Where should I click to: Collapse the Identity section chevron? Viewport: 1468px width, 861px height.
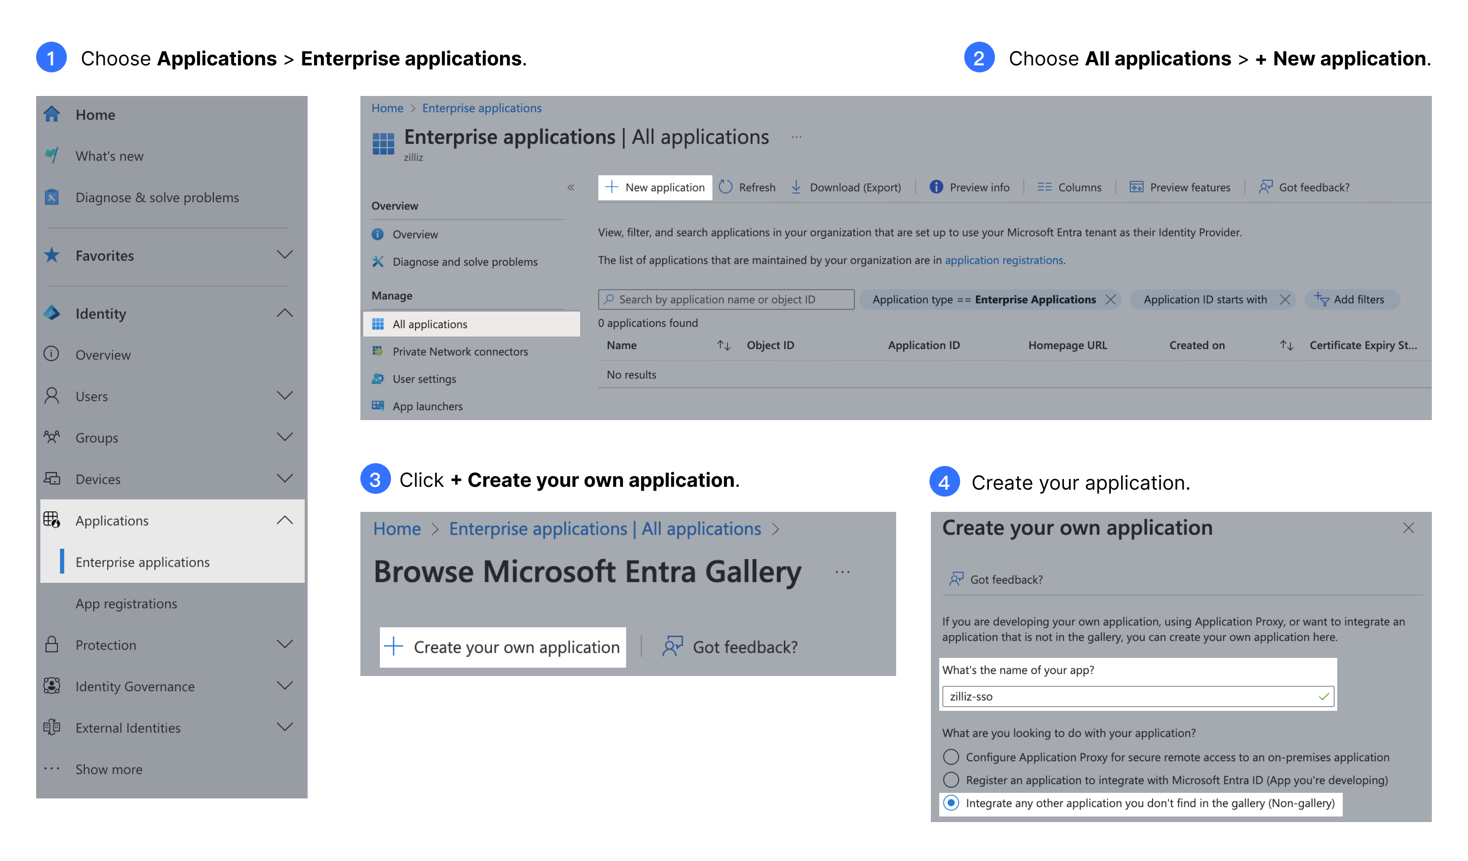click(x=285, y=313)
